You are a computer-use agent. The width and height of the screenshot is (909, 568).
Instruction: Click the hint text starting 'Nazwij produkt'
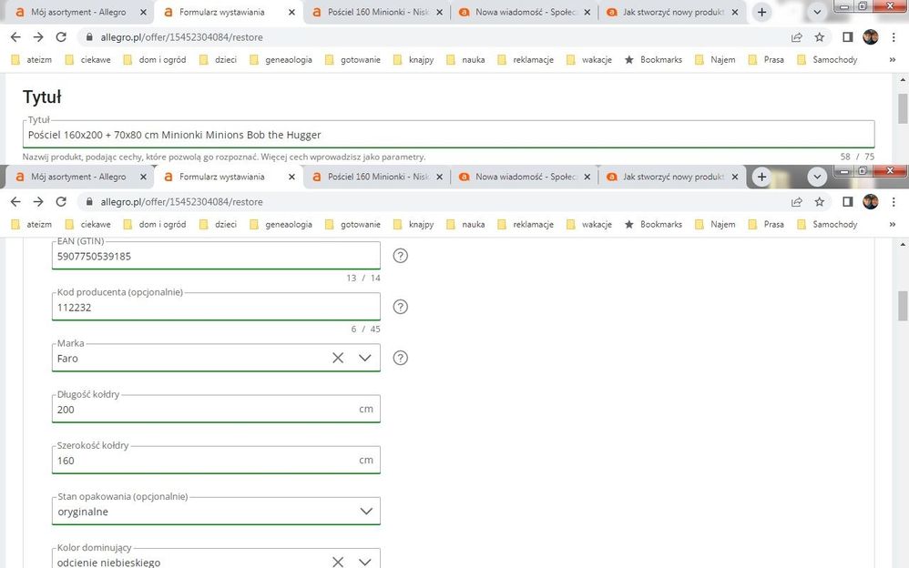coord(224,157)
